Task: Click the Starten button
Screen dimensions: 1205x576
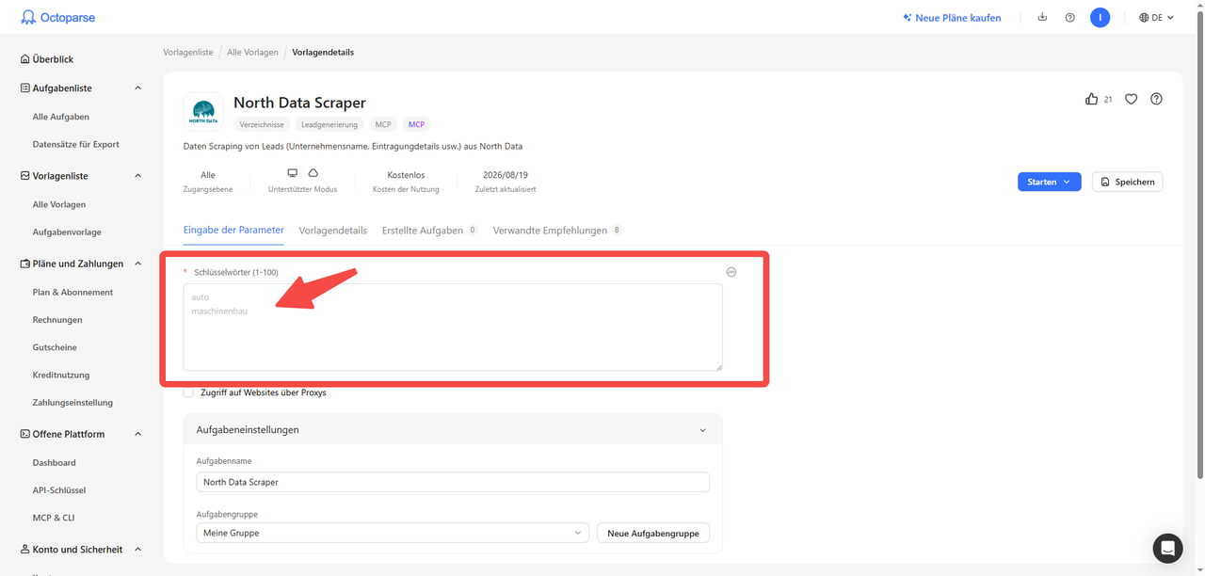Action: tap(1049, 182)
